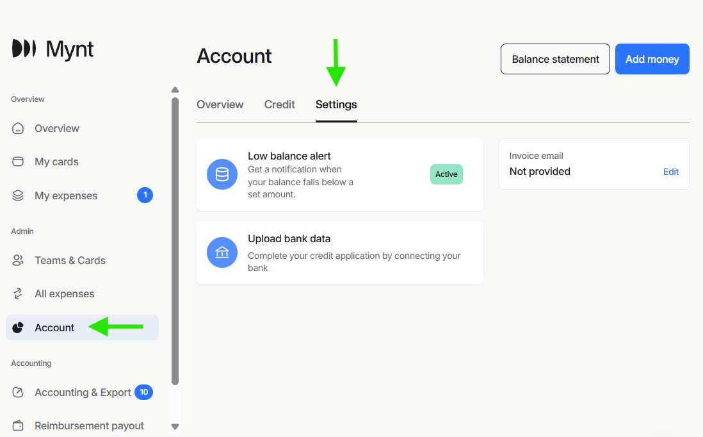The height and width of the screenshot is (437, 703).
Task: Click the Account pie chart icon
Action: (x=17, y=327)
